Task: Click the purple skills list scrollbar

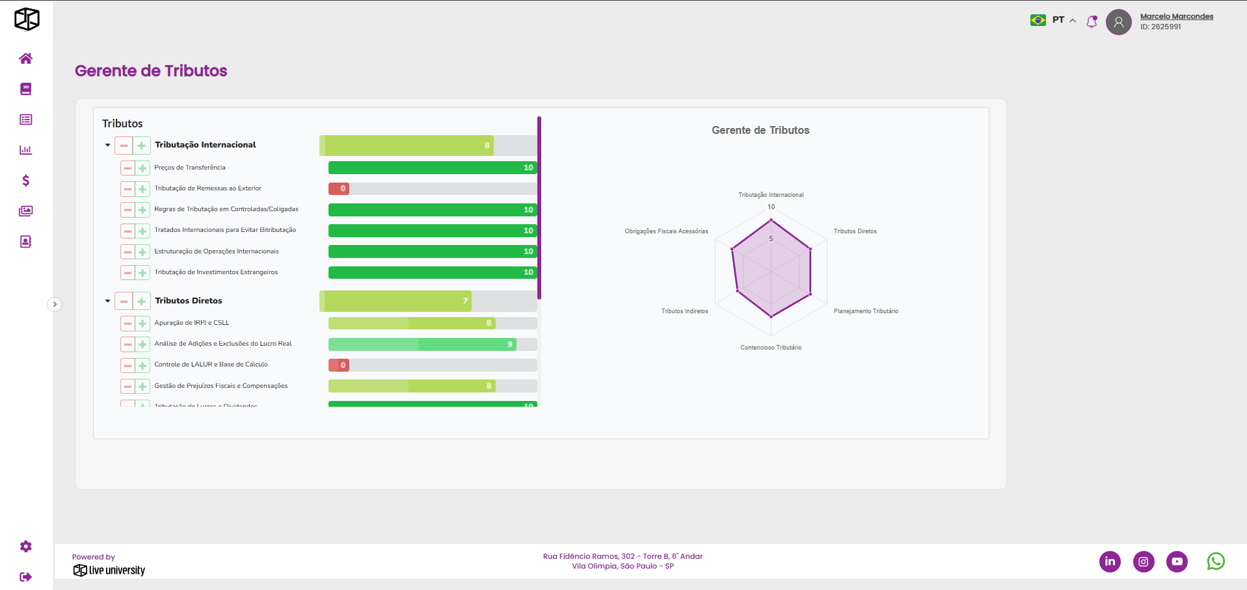Action: [539, 208]
